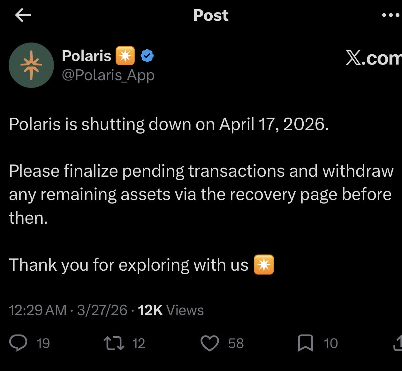Viewport: 402px width, 371px height.
Task: Open the three-dot more options menu
Action: coord(391,15)
